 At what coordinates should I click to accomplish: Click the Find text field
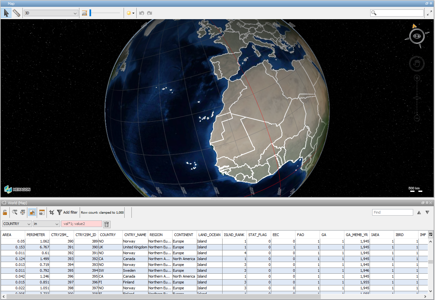(x=393, y=212)
